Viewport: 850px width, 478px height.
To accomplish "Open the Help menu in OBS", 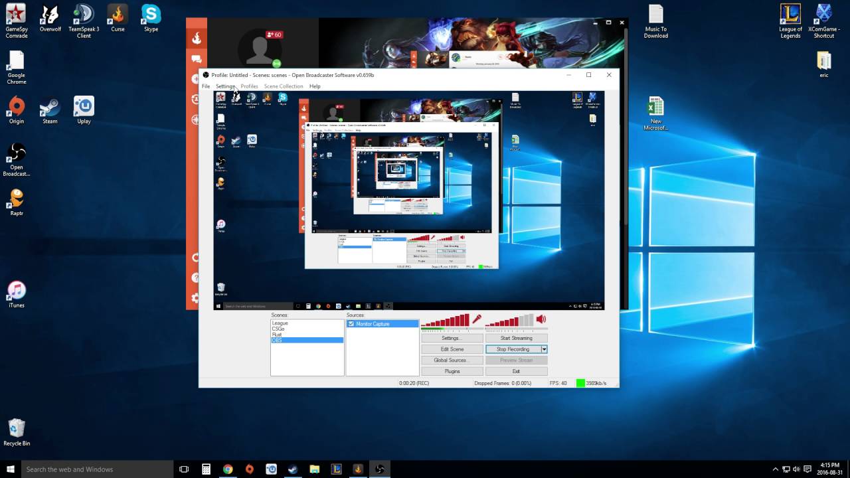I will pyautogui.click(x=315, y=86).
